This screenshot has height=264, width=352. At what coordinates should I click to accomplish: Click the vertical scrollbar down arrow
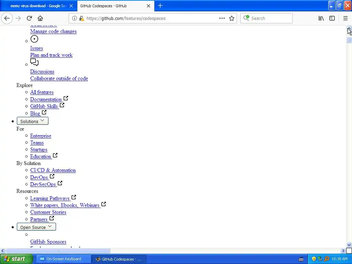[x=349, y=245]
